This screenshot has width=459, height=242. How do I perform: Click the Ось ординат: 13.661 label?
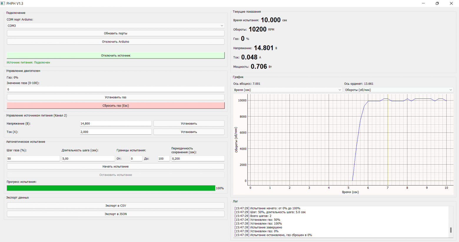tap(359, 84)
